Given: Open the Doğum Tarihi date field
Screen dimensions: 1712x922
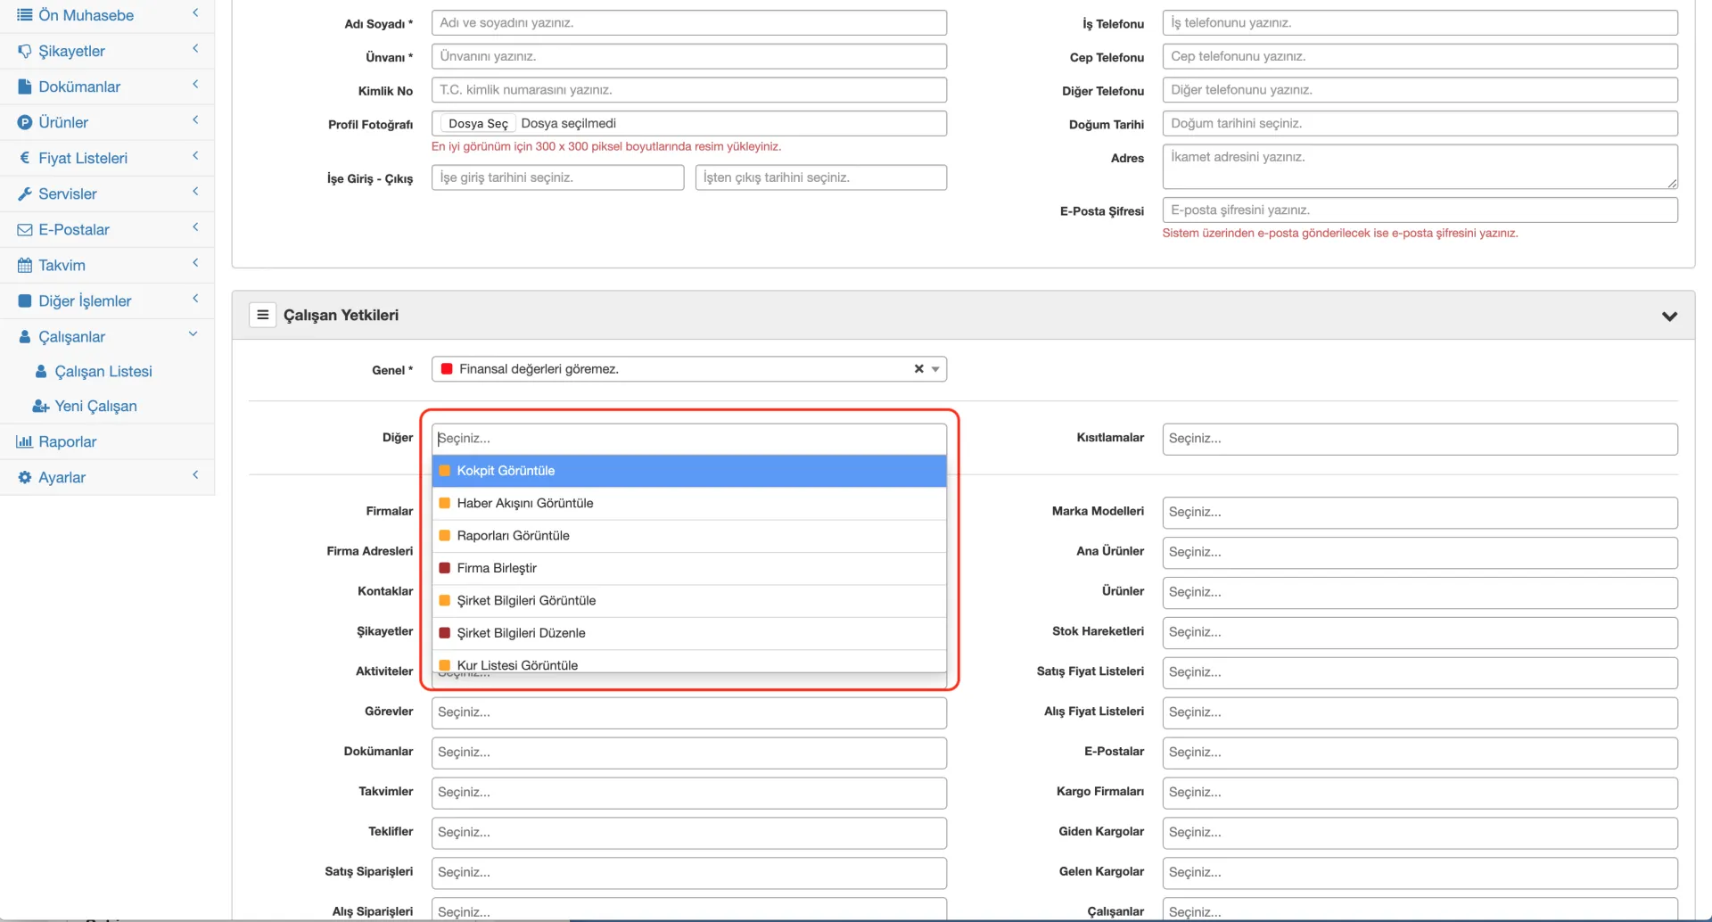Looking at the screenshot, I should pos(1420,124).
